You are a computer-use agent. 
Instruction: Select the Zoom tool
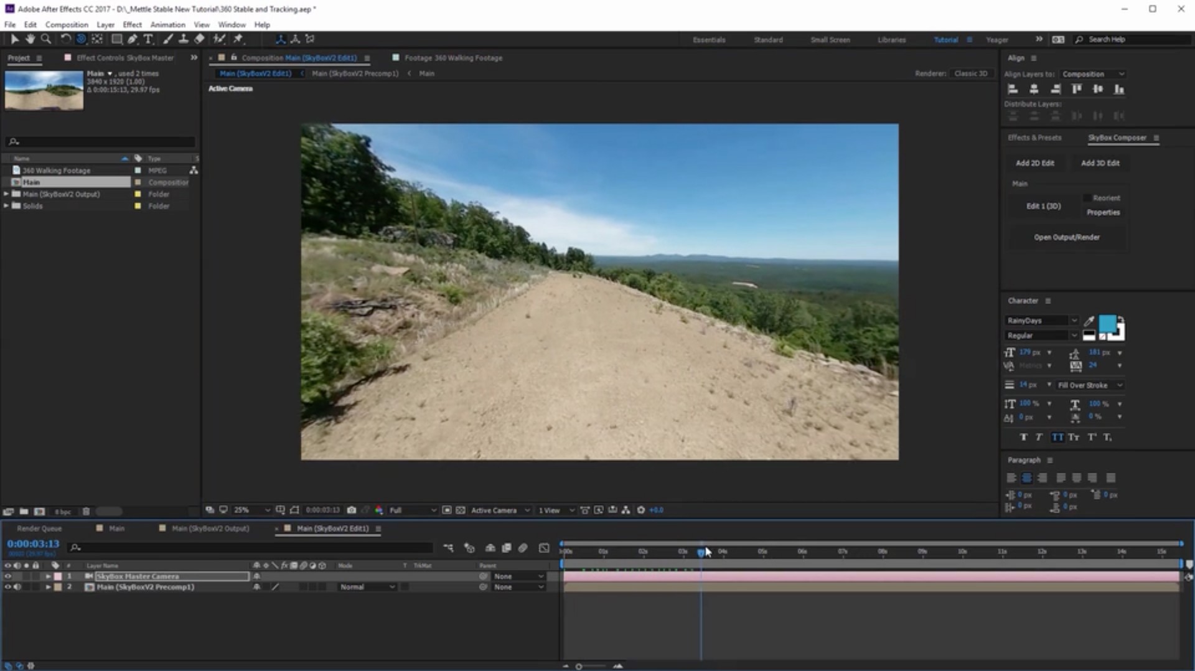tap(47, 39)
